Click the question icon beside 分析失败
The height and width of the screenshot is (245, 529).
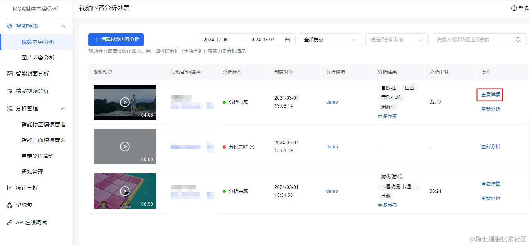click(x=252, y=147)
